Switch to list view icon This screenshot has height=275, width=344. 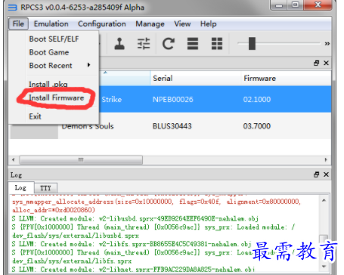tap(193, 44)
